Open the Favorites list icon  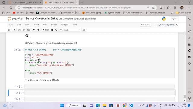click(168, 8)
